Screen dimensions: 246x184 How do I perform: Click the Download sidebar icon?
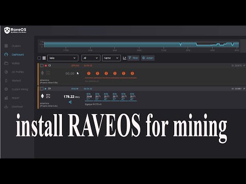pos(6,106)
